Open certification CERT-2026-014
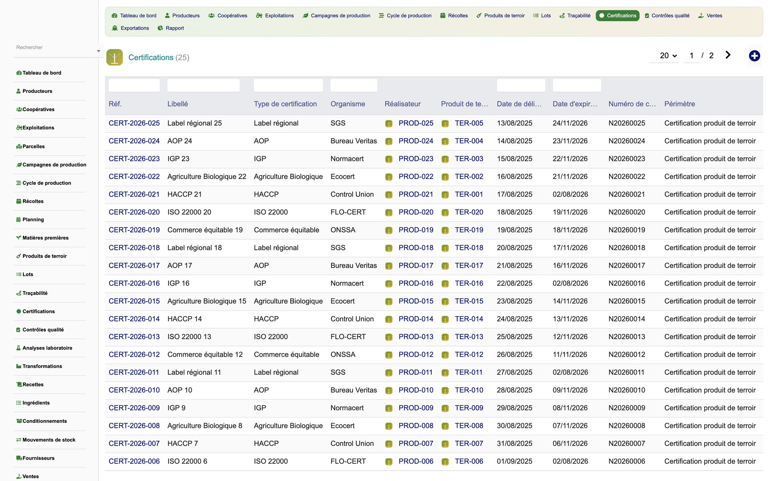The image size is (770, 481). click(x=134, y=319)
